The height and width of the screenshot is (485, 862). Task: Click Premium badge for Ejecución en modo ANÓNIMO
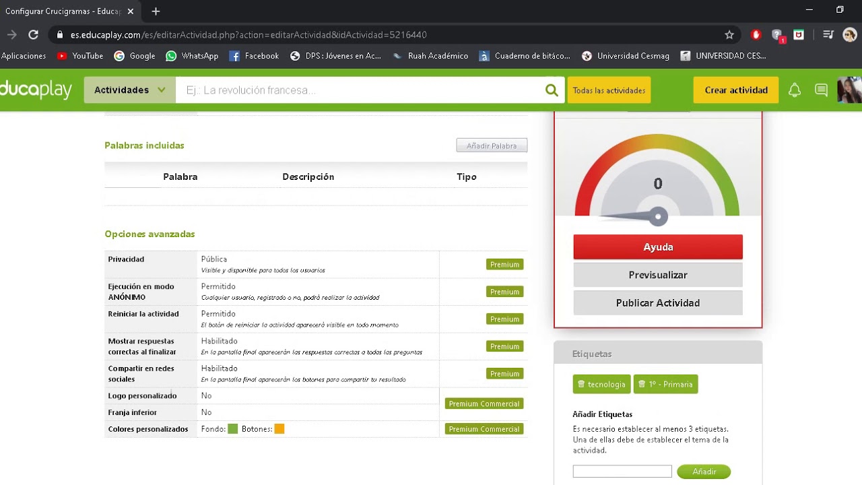504,292
